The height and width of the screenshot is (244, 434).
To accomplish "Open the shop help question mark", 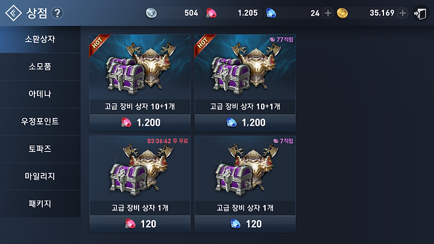I will (x=57, y=13).
